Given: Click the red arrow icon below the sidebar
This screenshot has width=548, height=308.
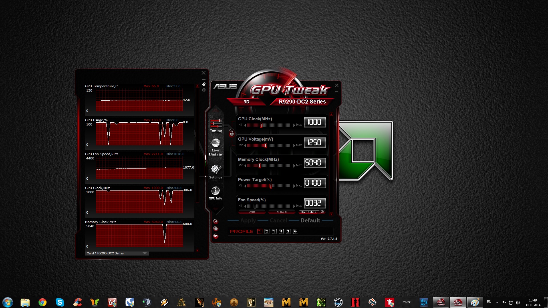Looking at the screenshot, I should click(x=216, y=222).
